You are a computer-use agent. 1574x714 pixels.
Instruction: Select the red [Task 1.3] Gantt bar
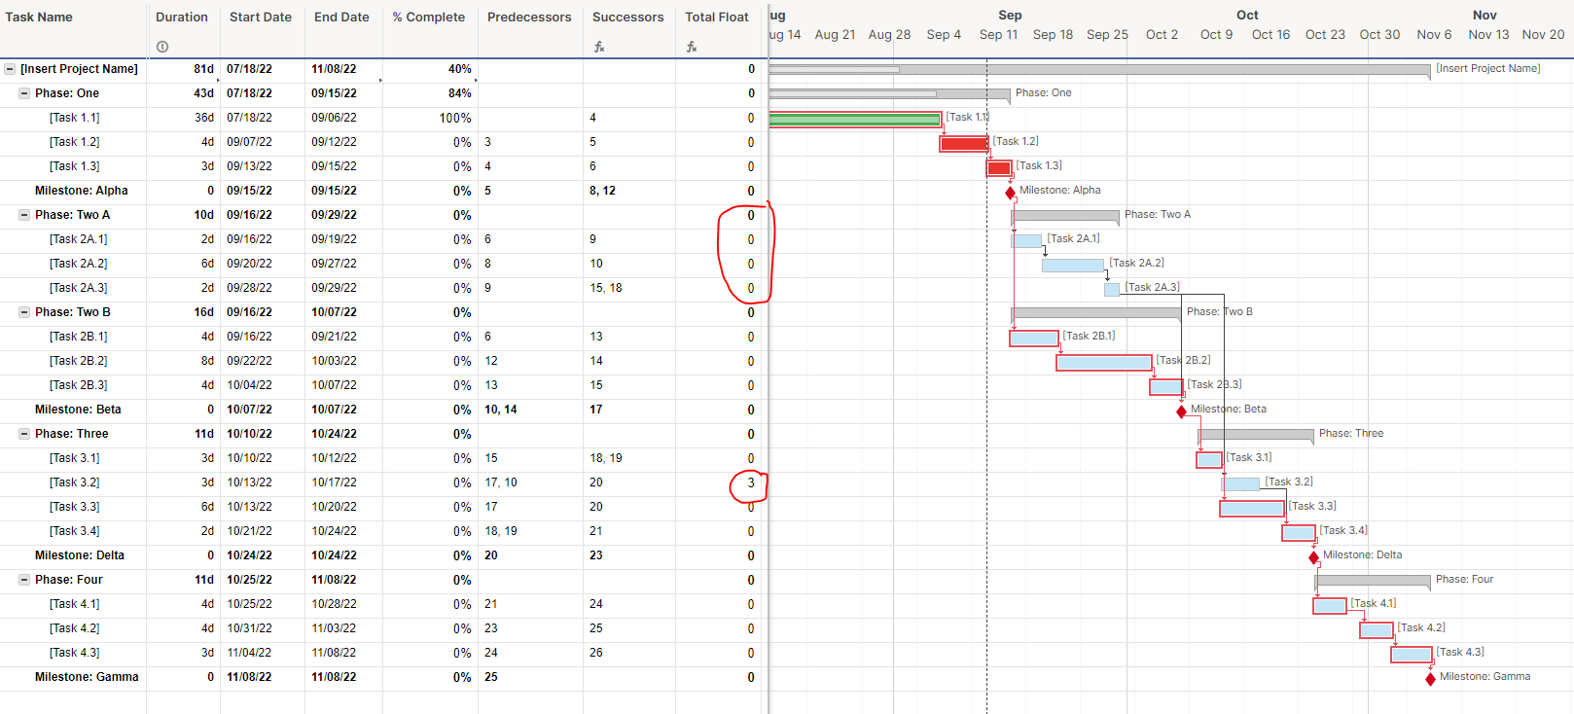999,168
